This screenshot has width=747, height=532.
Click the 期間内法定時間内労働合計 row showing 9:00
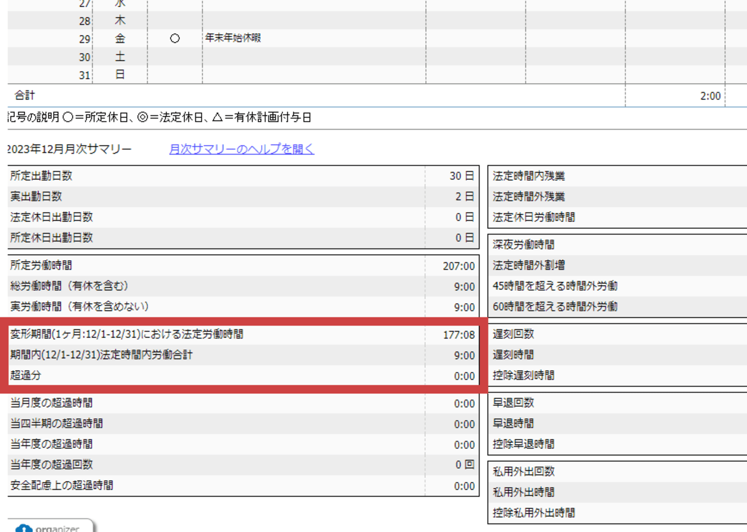[239, 355]
